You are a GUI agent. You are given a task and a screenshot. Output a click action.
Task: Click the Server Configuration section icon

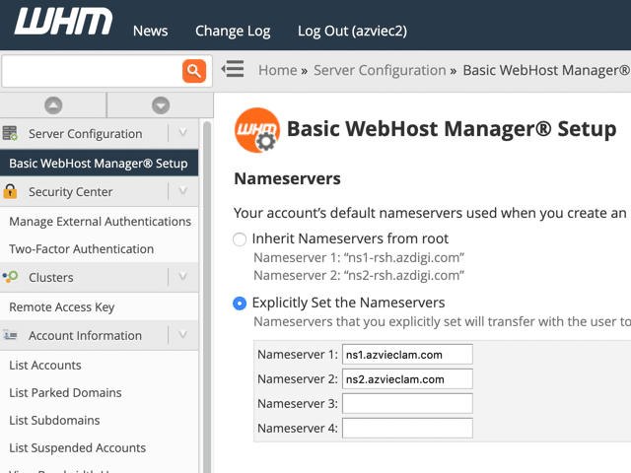coord(11,133)
